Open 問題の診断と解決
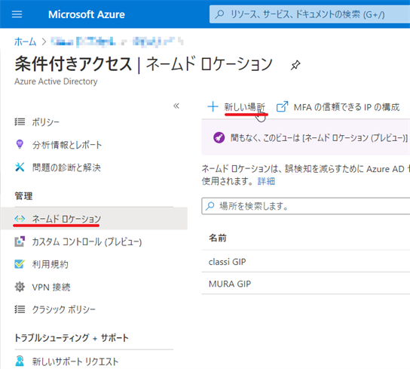This screenshot has width=410, height=369. [x=66, y=168]
